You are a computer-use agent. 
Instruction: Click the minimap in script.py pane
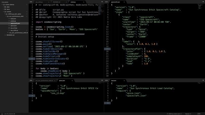[x=101, y=9]
